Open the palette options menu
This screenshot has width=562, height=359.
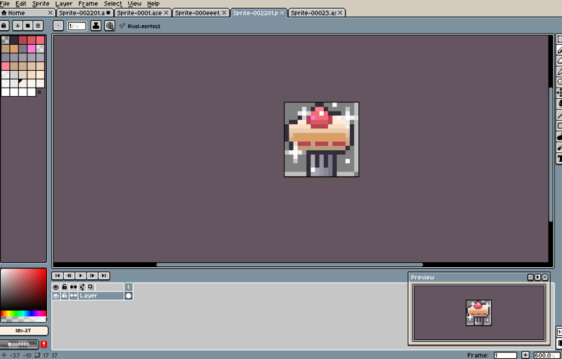(39, 26)
